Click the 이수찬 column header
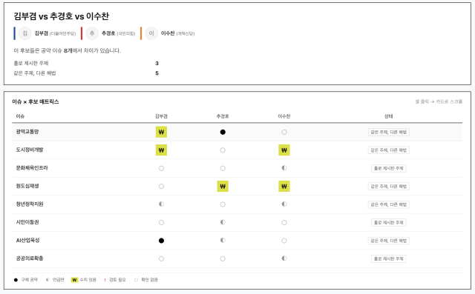Viewport: 475px width, 294px height. point(284,116)
